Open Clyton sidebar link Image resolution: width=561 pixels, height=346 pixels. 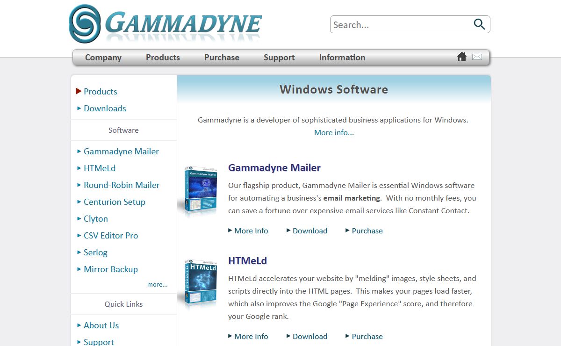tap(96, 219)
